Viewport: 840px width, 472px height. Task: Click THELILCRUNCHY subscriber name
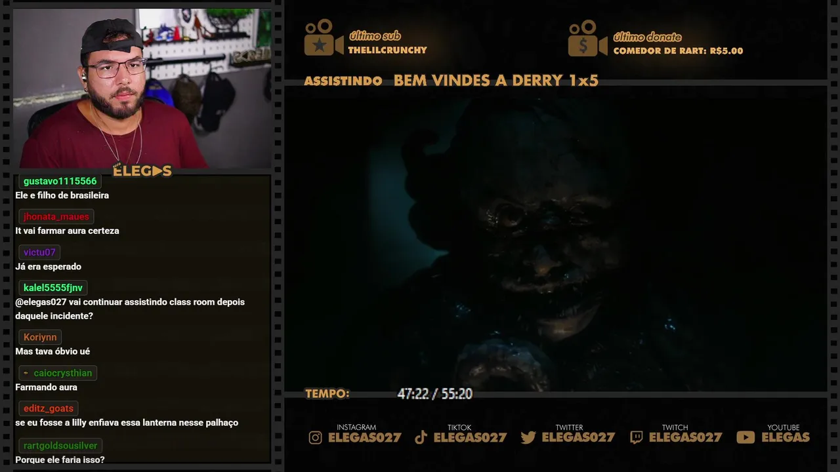388,50
